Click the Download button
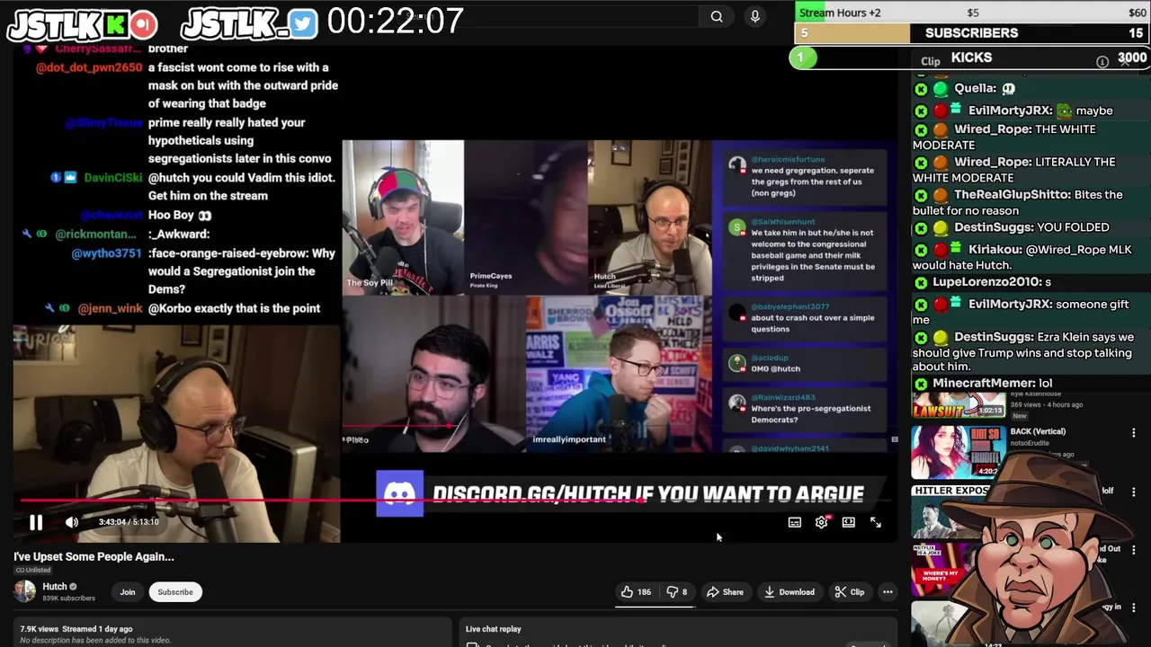The width and height of the screenshot is (1151, 647). [x=790, y=592]
